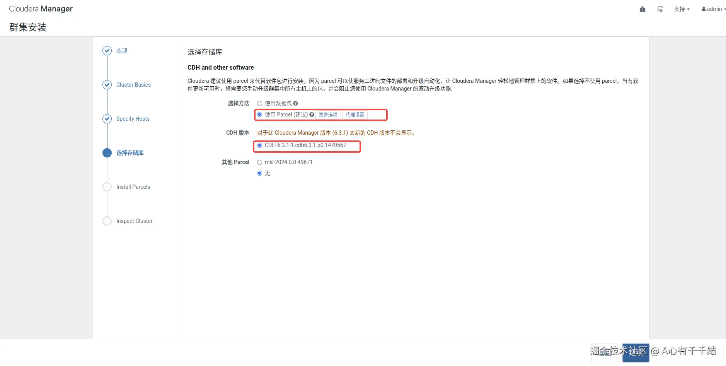Jump to the Inspect Cluster step label

pos(134,221)
